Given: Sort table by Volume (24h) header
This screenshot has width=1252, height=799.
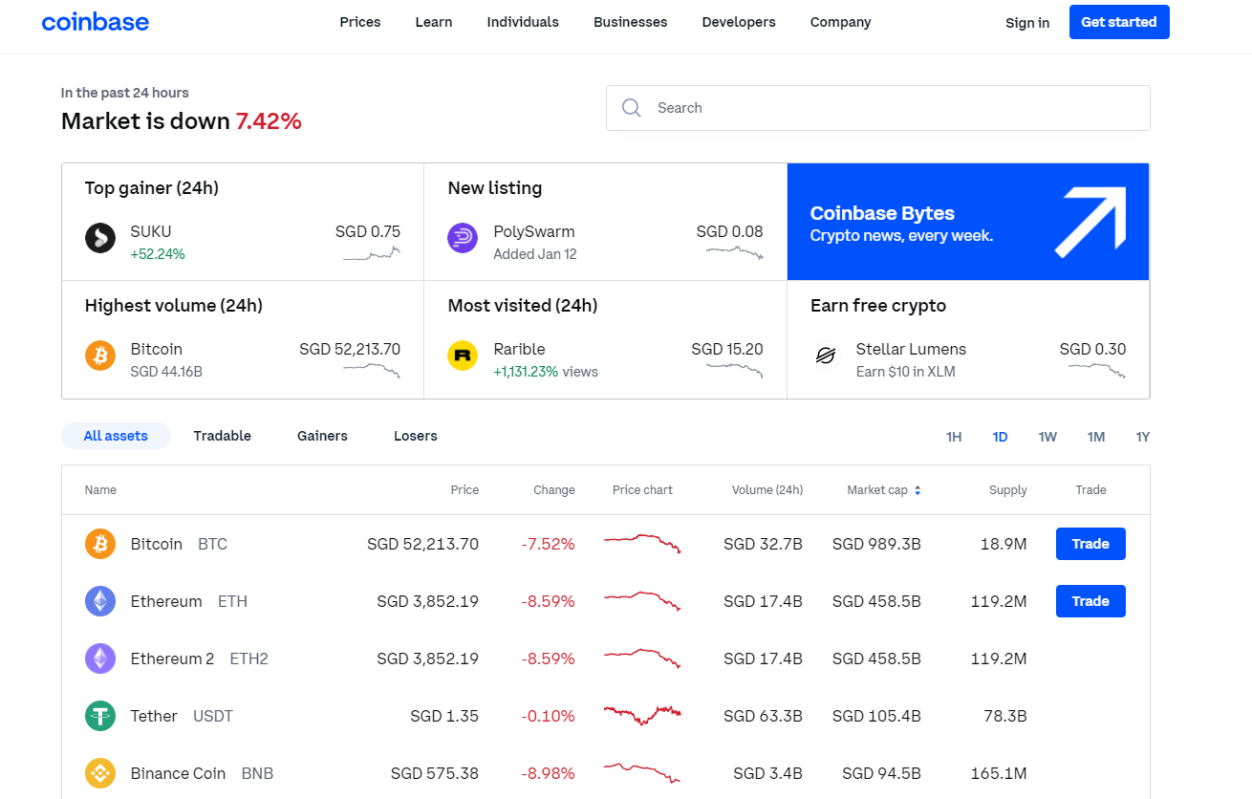Looking at the screenshot, I should click(x=767, y=490).
